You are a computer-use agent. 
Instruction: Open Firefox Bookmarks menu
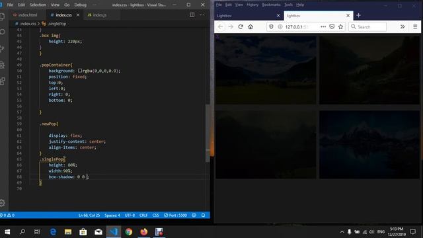click(271, 5)
